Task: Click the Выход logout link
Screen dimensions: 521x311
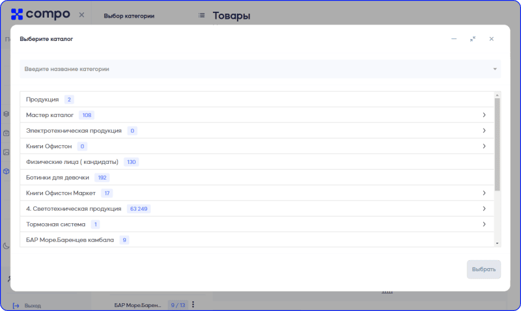Action: click(x=33, y=306)
